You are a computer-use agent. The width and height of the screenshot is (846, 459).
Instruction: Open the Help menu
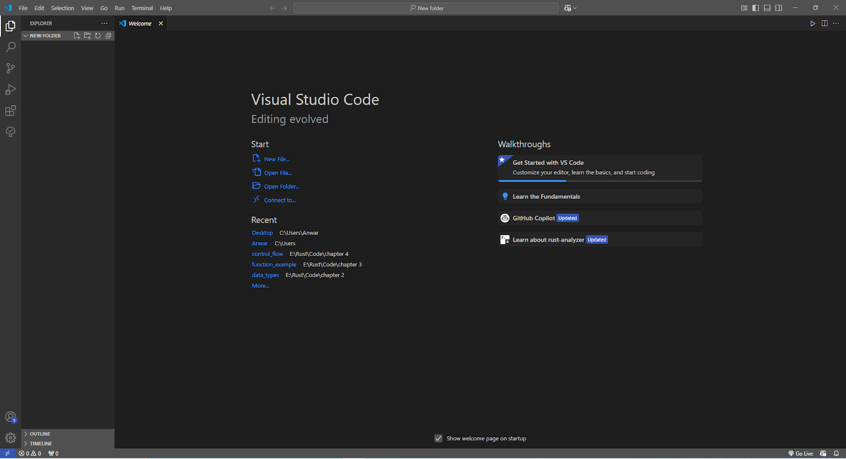pos(166,8)
